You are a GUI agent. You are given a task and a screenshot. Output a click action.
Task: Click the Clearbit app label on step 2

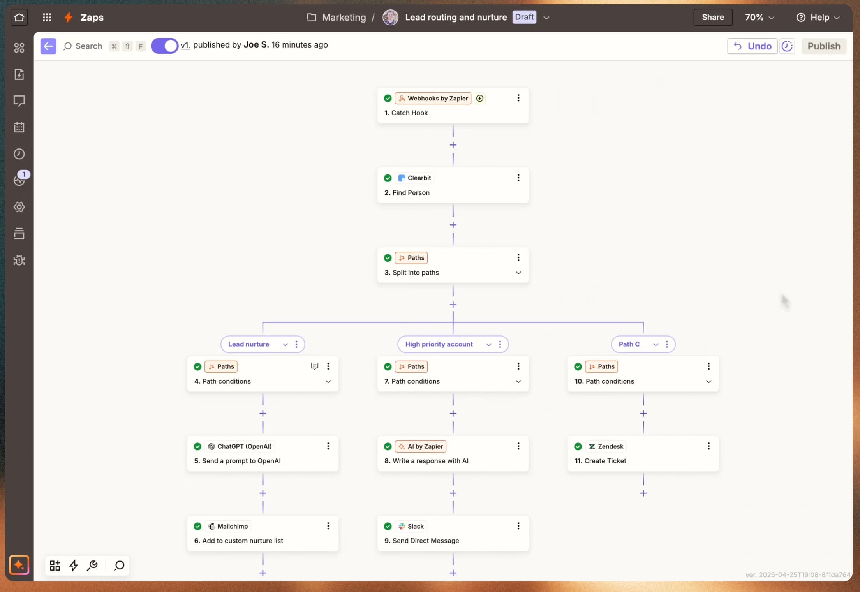point(414,178)
